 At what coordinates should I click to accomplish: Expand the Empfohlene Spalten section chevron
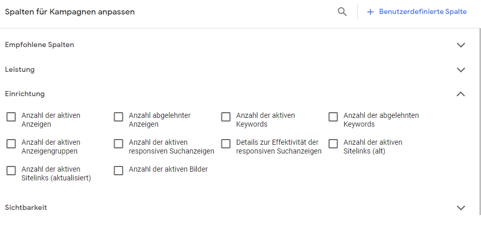tap(461, 45)
